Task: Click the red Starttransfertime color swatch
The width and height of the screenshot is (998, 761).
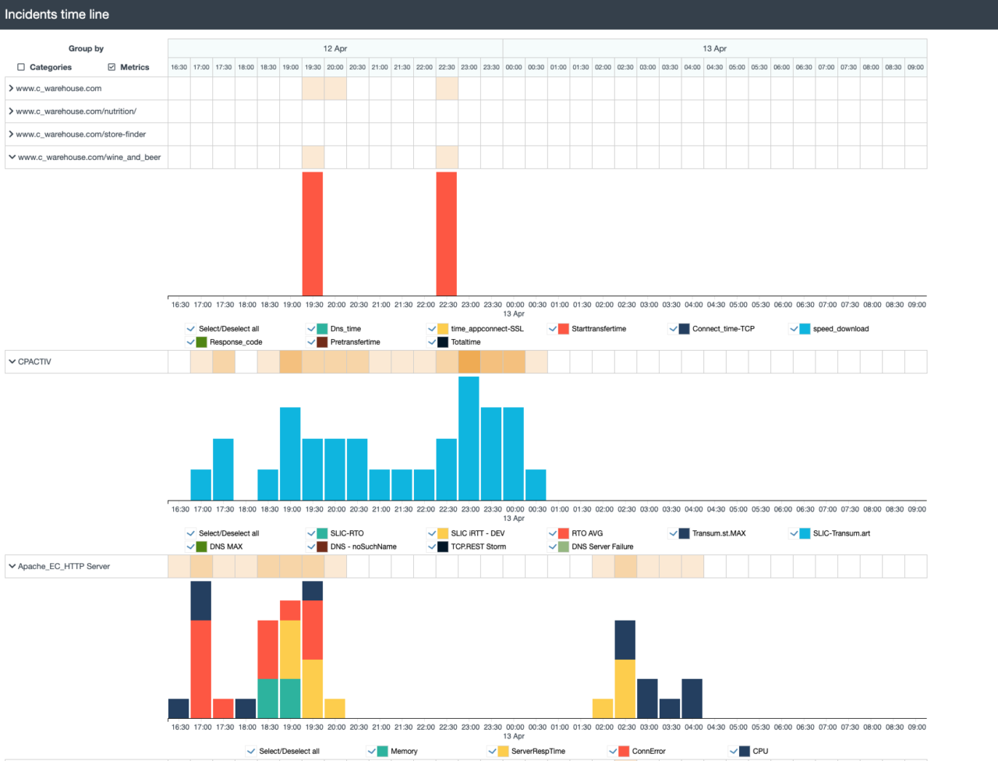Action: click(x=562, y=328)
